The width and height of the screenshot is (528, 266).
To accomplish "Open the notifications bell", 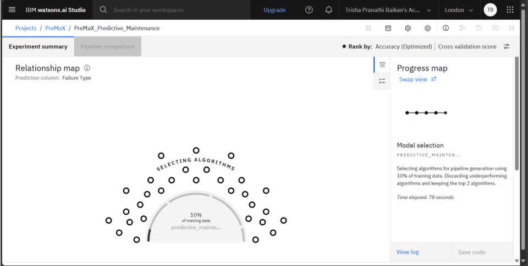I will [x=329, y=10].
